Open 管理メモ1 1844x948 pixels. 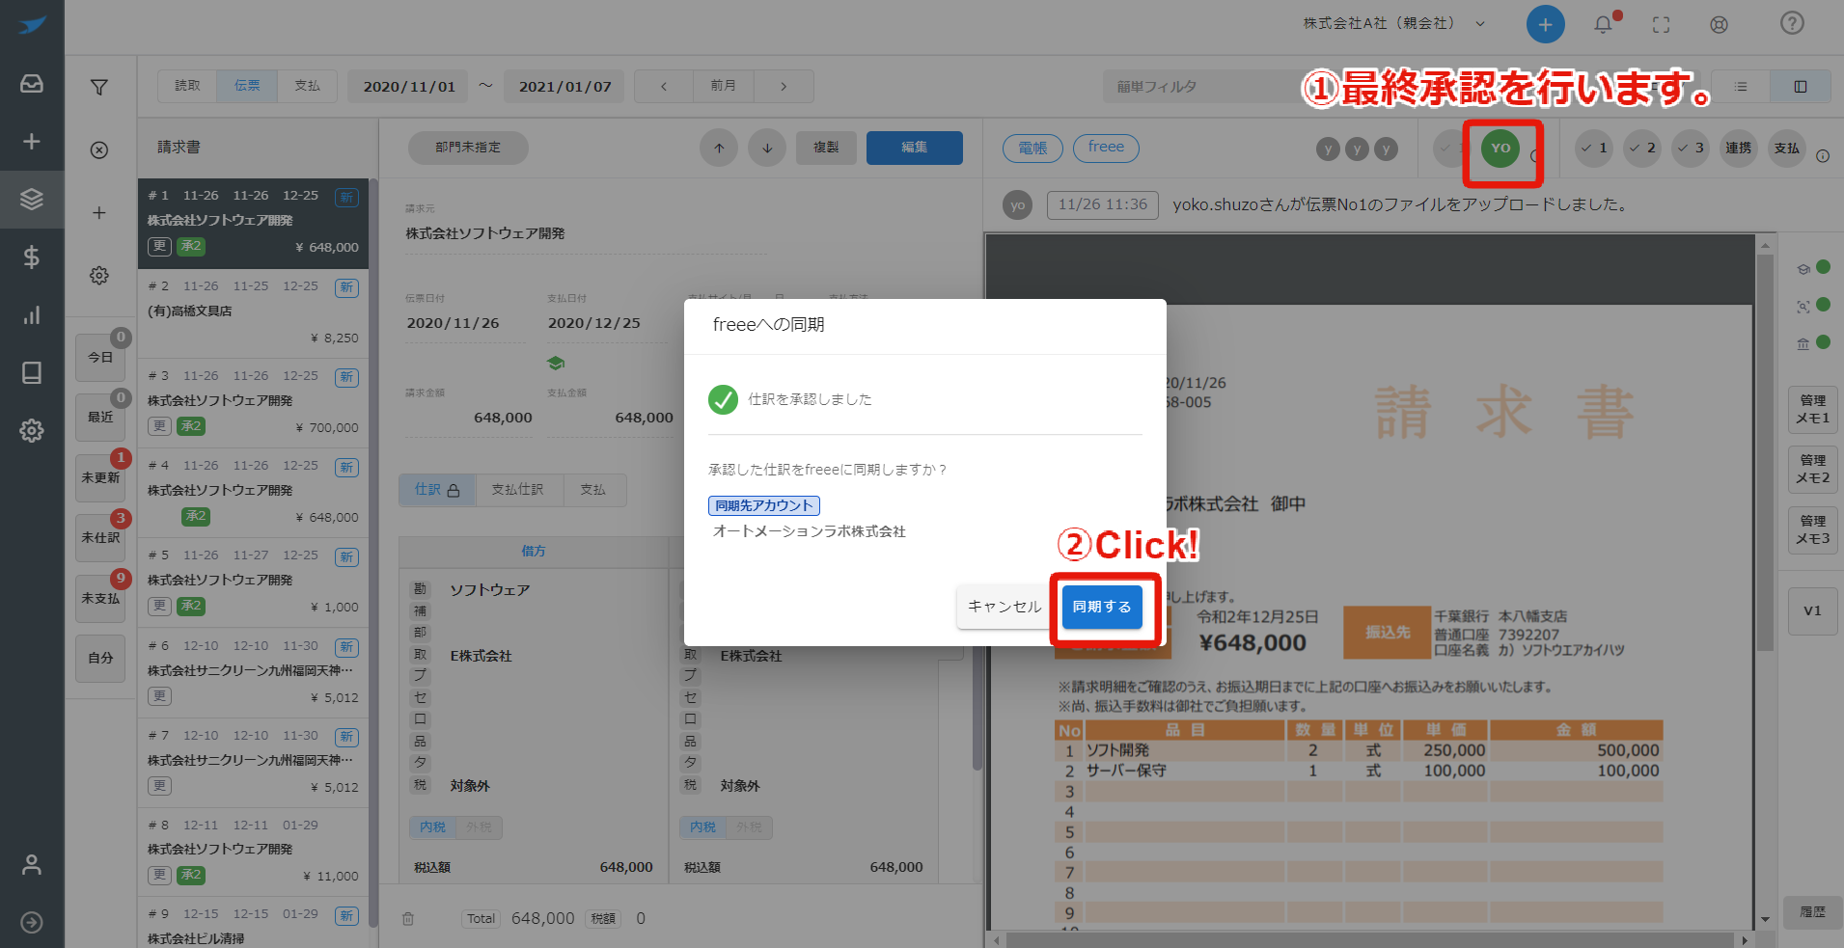pos(1812,409)
